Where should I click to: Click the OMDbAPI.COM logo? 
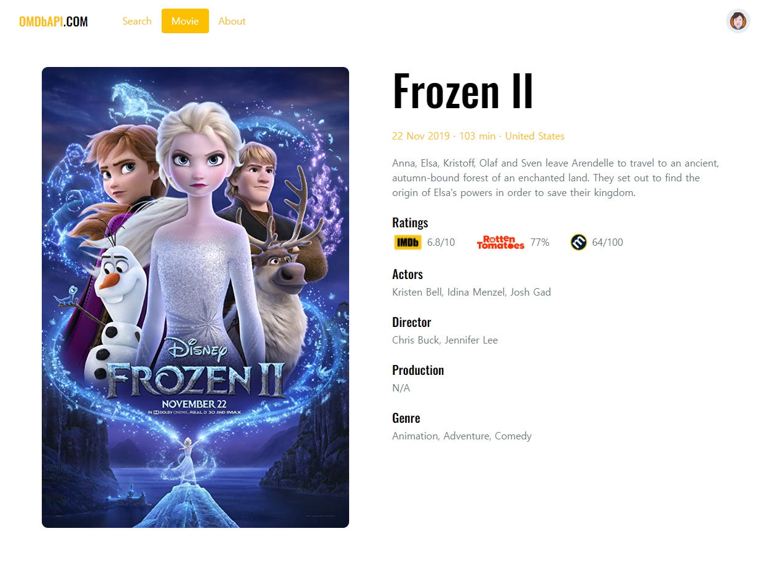53,22
